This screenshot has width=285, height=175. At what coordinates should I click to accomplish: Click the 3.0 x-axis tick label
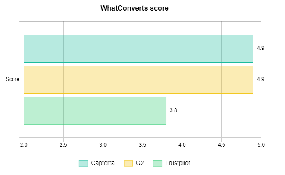pos(103,145)
